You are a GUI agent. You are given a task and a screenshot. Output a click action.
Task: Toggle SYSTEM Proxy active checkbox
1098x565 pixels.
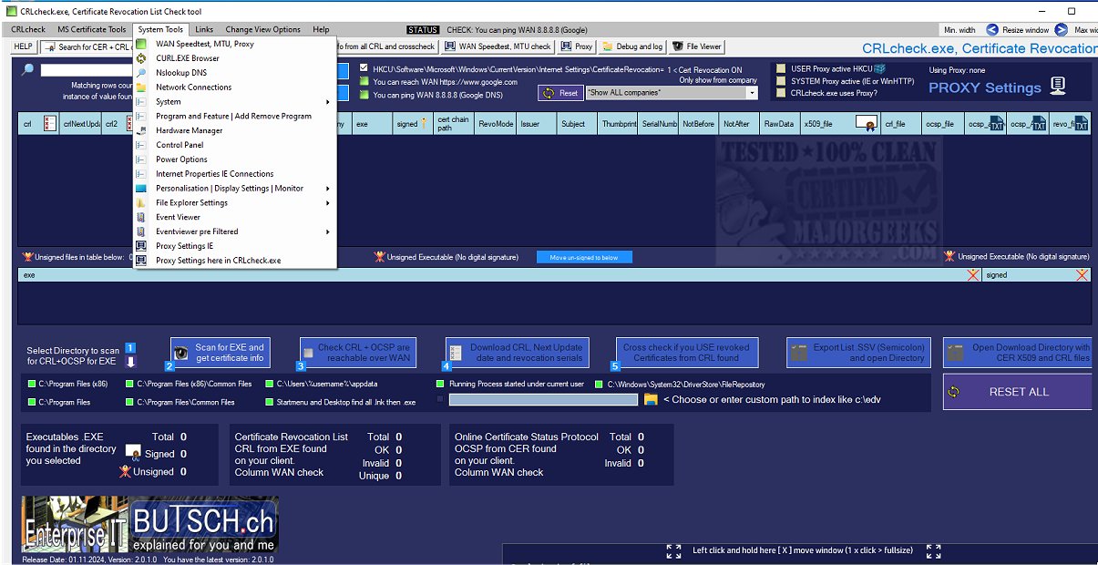[x=780, y=81]
